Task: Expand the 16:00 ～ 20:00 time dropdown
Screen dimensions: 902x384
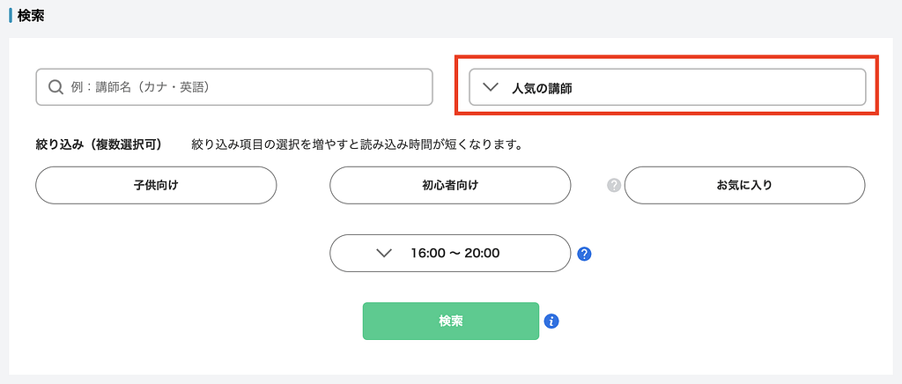Action: click(x=450, y=254)
